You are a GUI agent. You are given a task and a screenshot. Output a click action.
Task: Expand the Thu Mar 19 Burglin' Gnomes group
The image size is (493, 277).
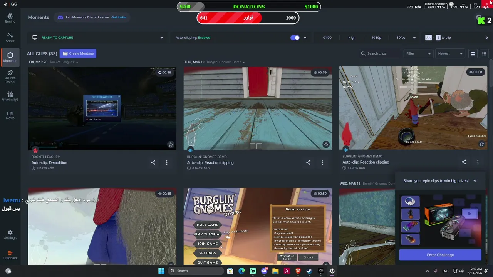[243, 62]
